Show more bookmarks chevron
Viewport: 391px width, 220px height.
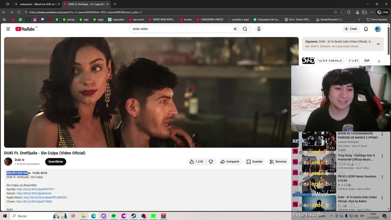click(359, 20)
